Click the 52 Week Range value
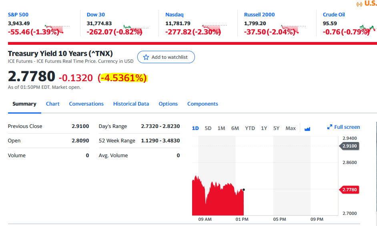 [x=160, y=141]
